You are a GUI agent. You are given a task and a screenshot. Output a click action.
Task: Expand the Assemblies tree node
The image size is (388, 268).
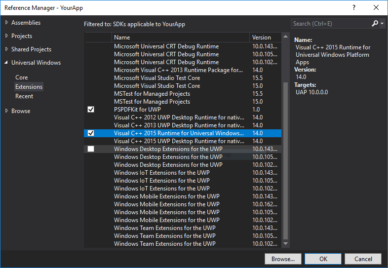click(6, 23)
